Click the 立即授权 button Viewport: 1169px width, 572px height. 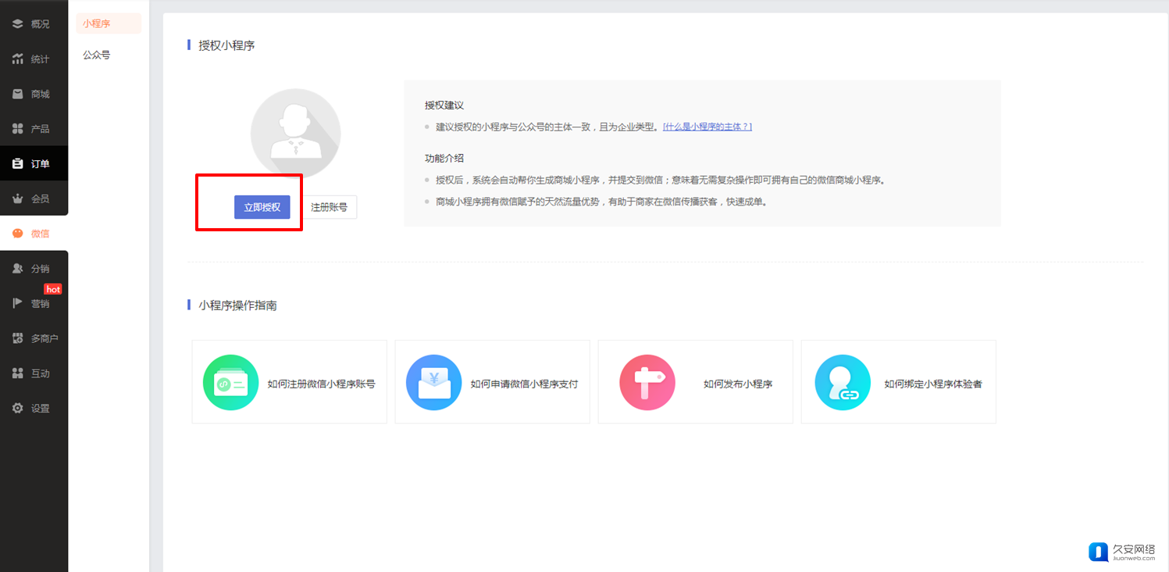pyautogui.click(x=262, y=207)
